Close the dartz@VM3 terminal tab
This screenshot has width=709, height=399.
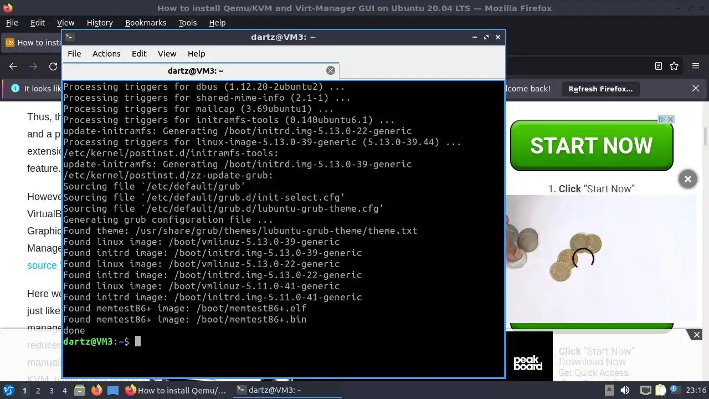[x=331, y=70]
